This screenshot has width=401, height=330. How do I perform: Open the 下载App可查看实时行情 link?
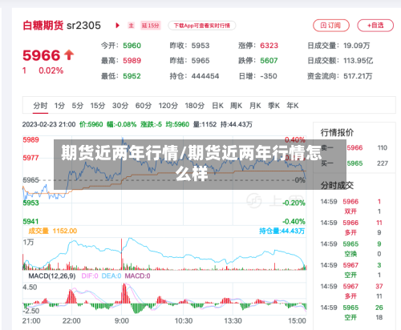pos(202,26)
